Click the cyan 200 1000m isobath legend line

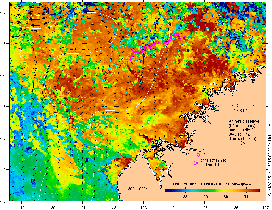134,192
